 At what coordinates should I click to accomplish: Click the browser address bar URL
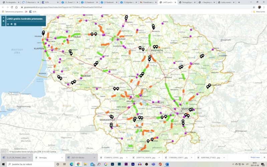point(63,7)
